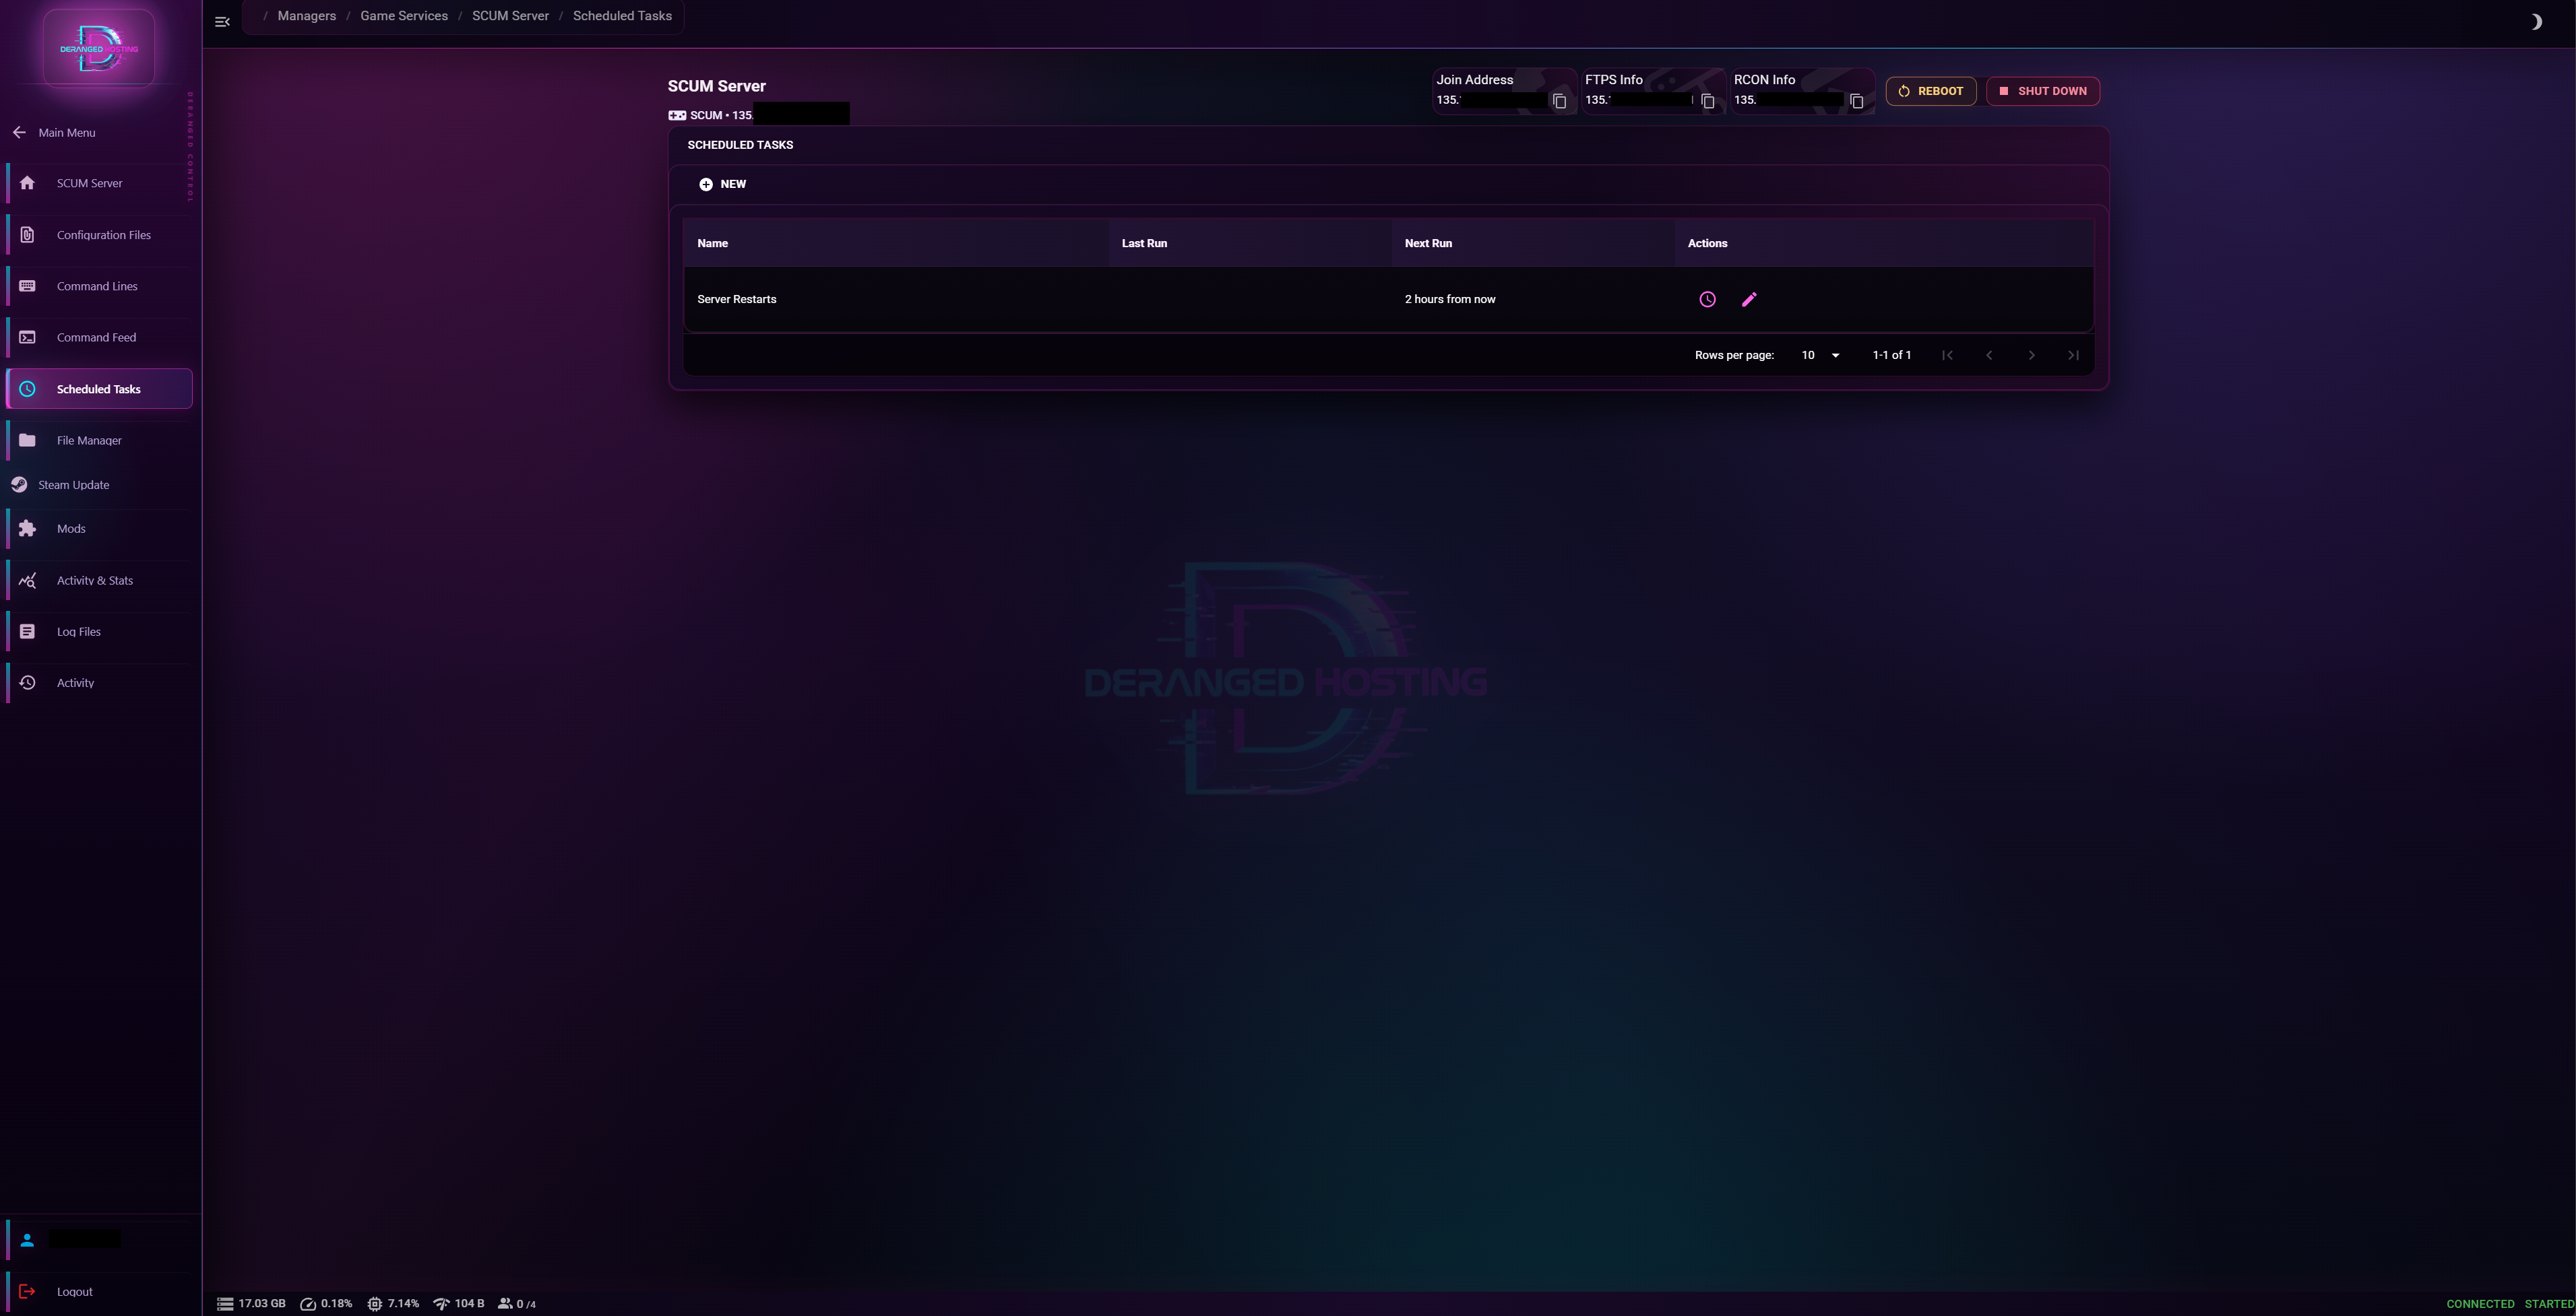2576x1316 pixels.
Task: Click the STARTED status label
Action: tap(2549, 1305)
